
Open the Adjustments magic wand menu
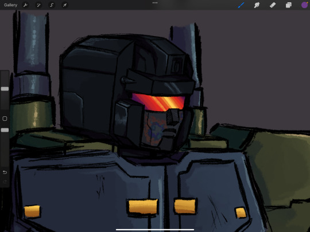pyautogui.click(x=38, y=5)
